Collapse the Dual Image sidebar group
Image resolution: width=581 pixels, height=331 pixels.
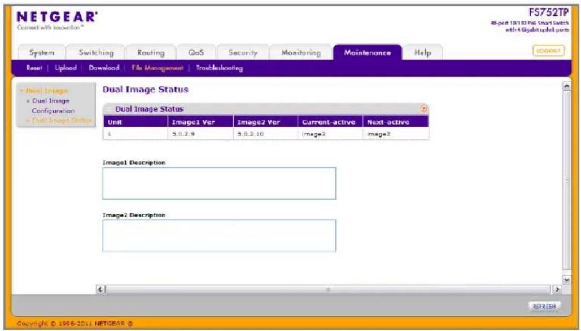(44, 91)
